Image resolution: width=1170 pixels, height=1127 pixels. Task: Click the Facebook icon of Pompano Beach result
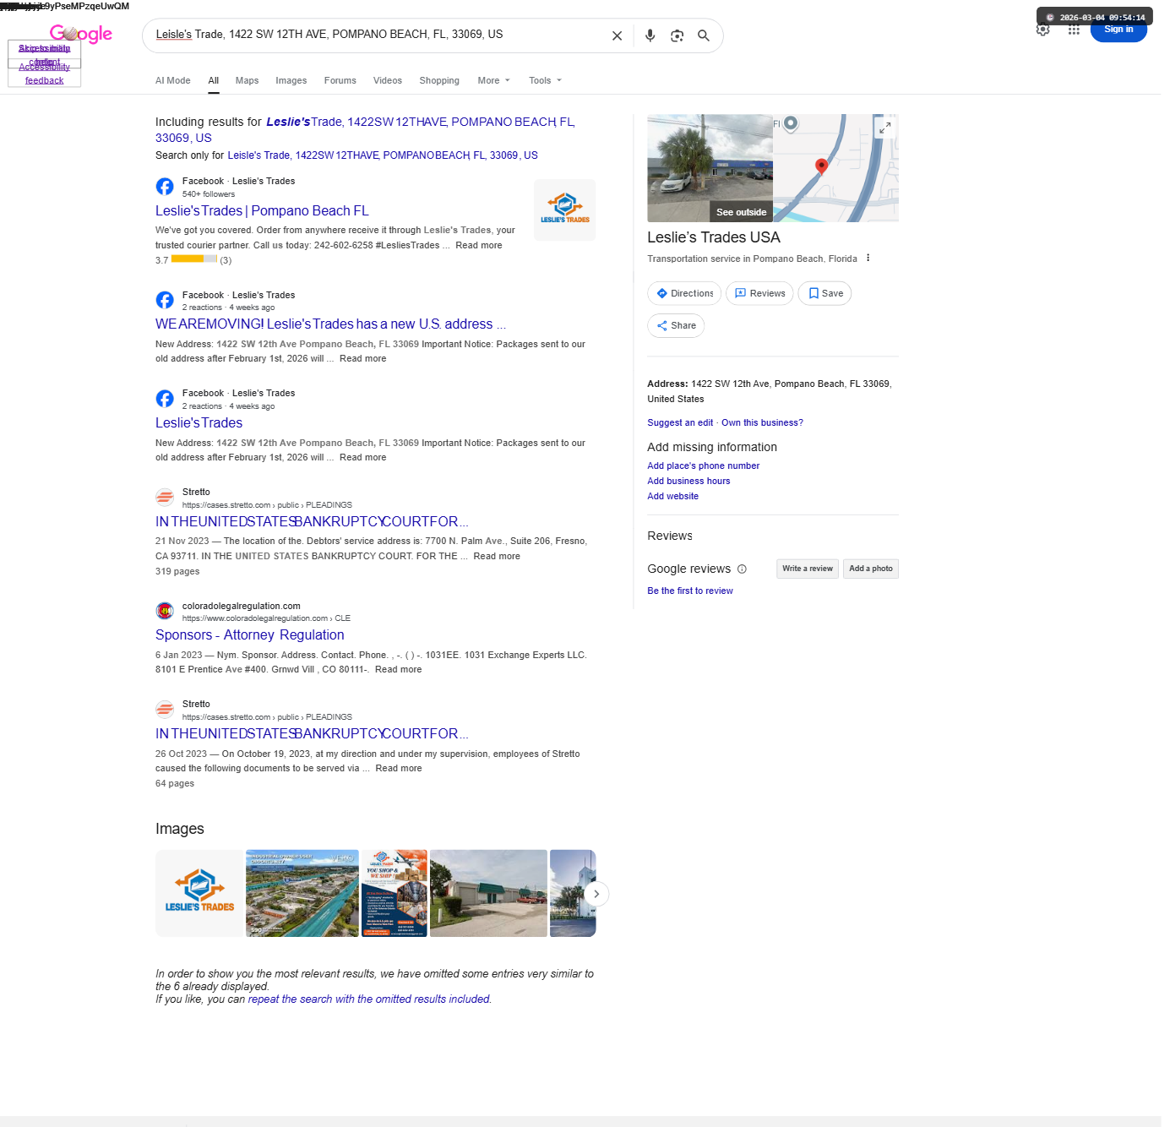pyautogui.click(x=165, y=187)
